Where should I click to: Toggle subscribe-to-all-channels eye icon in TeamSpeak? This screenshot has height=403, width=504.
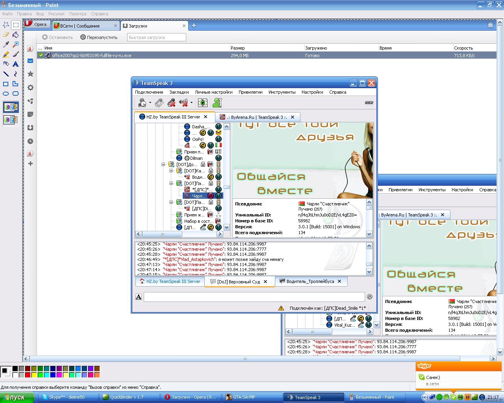(202, 103)
